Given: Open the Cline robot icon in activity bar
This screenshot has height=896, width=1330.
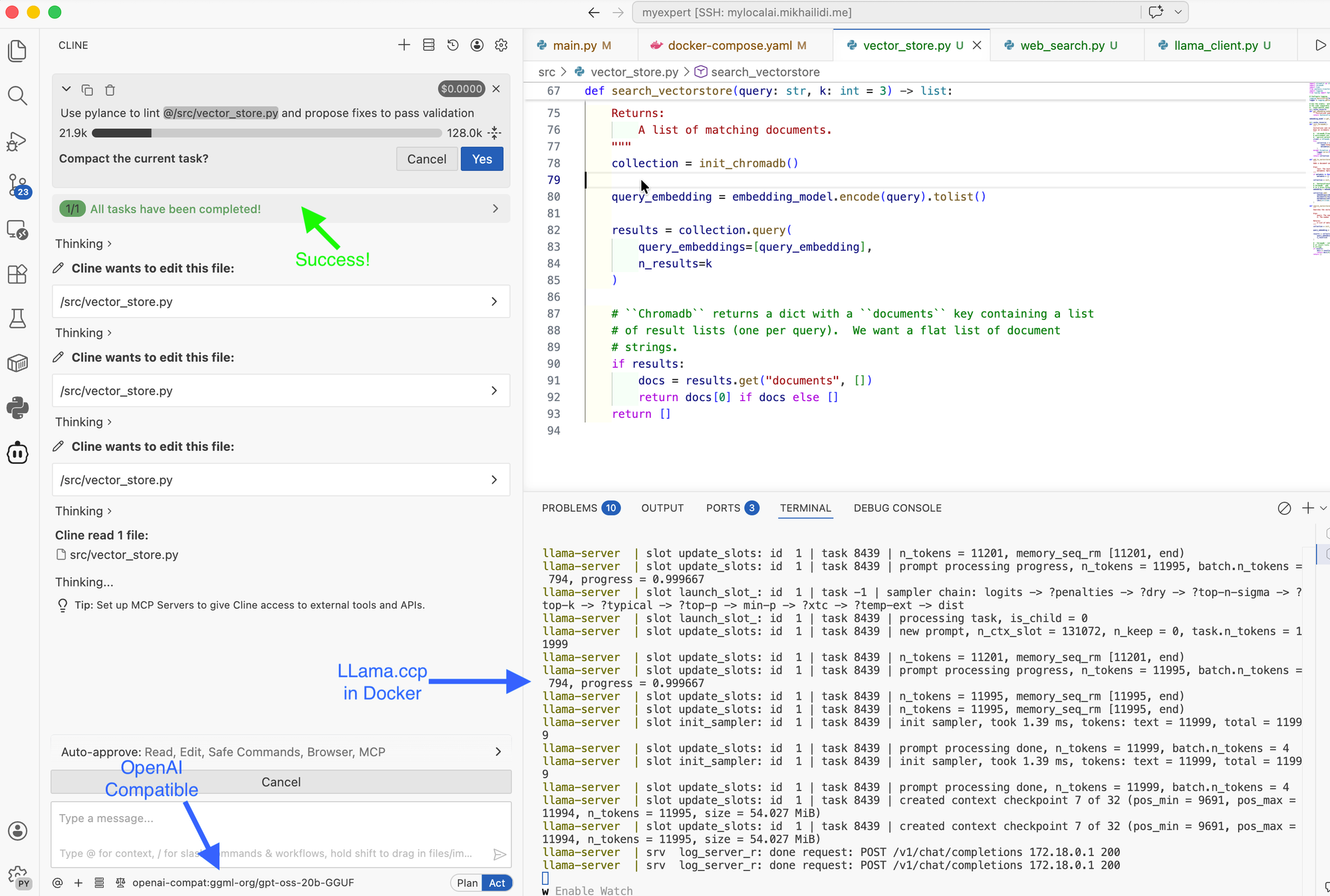Looking at the screenshot, I should (x=17, y=453).
